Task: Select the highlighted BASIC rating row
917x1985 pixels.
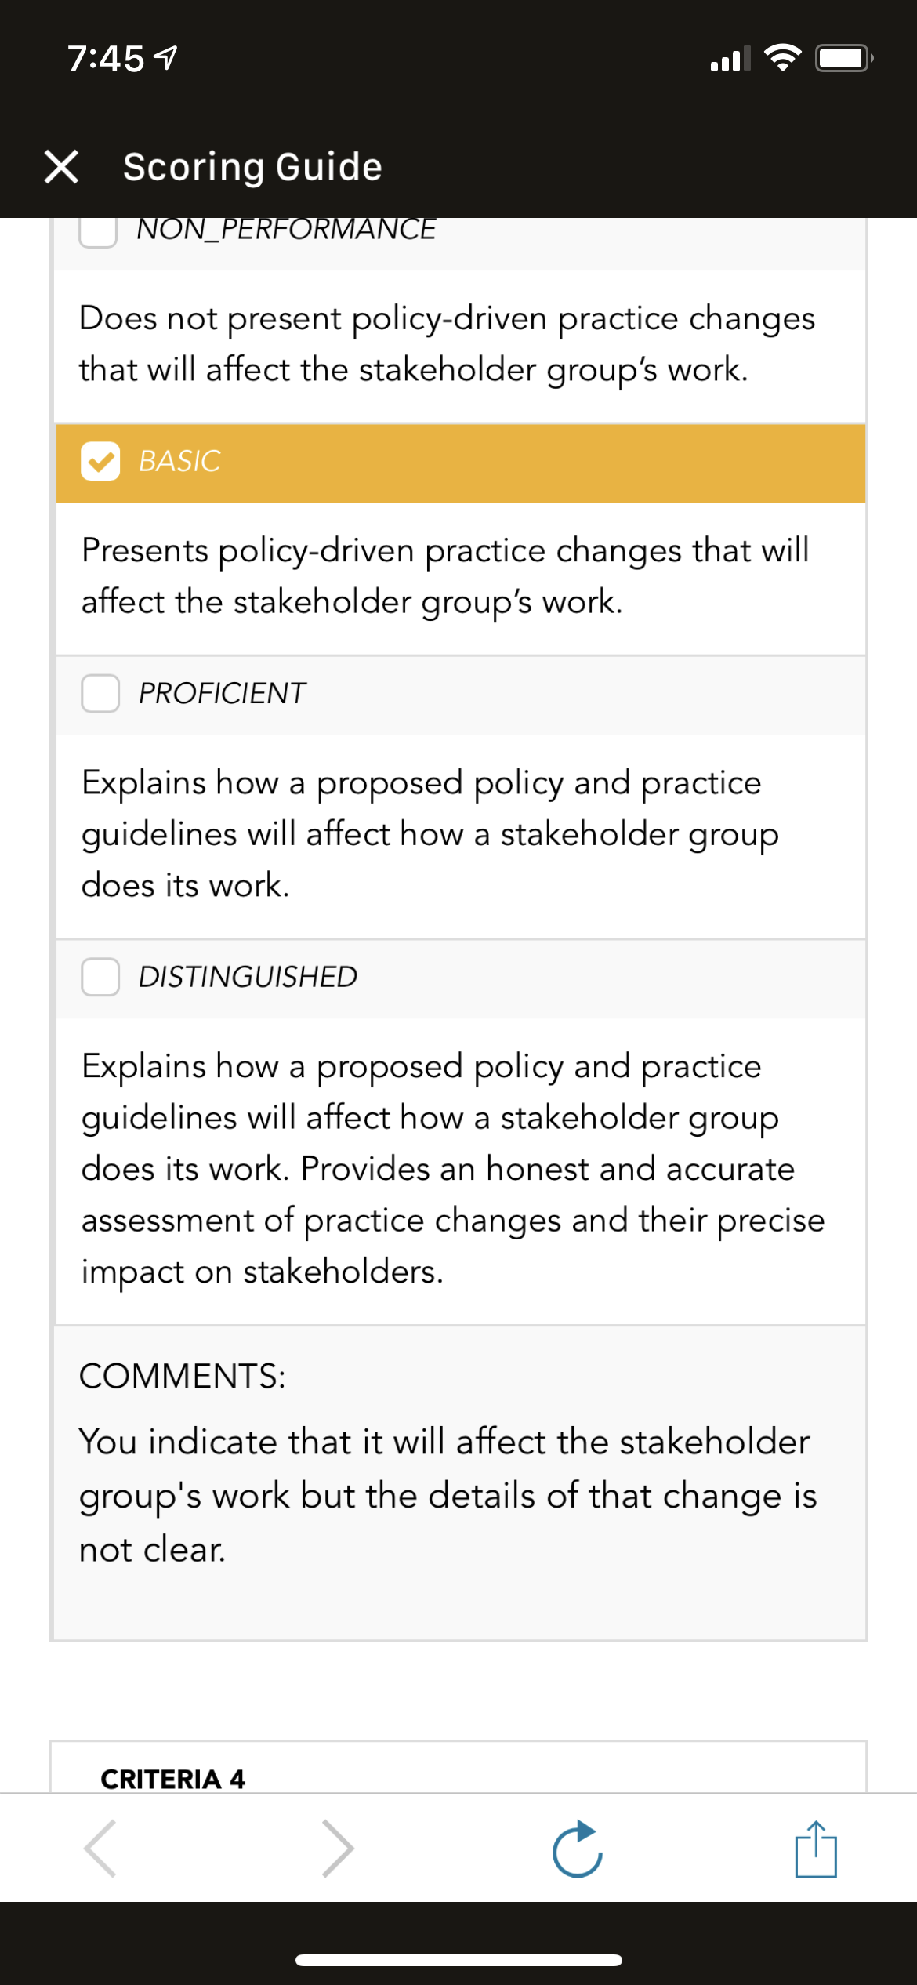Action: click(x=461, y=463)
